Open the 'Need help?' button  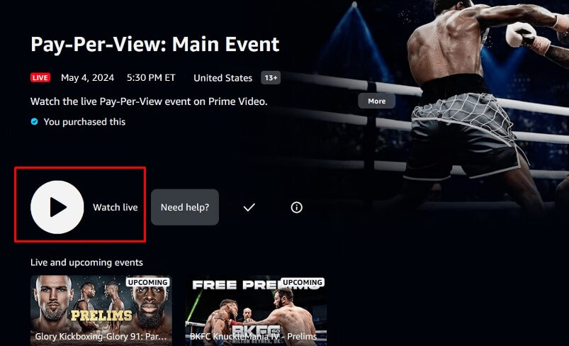click(x=185, y=207)
